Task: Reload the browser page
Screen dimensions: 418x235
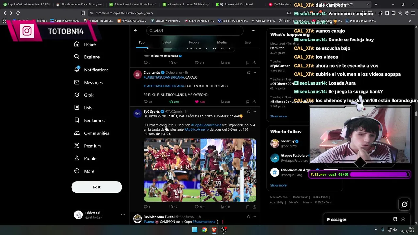Action: coord(18,13)
